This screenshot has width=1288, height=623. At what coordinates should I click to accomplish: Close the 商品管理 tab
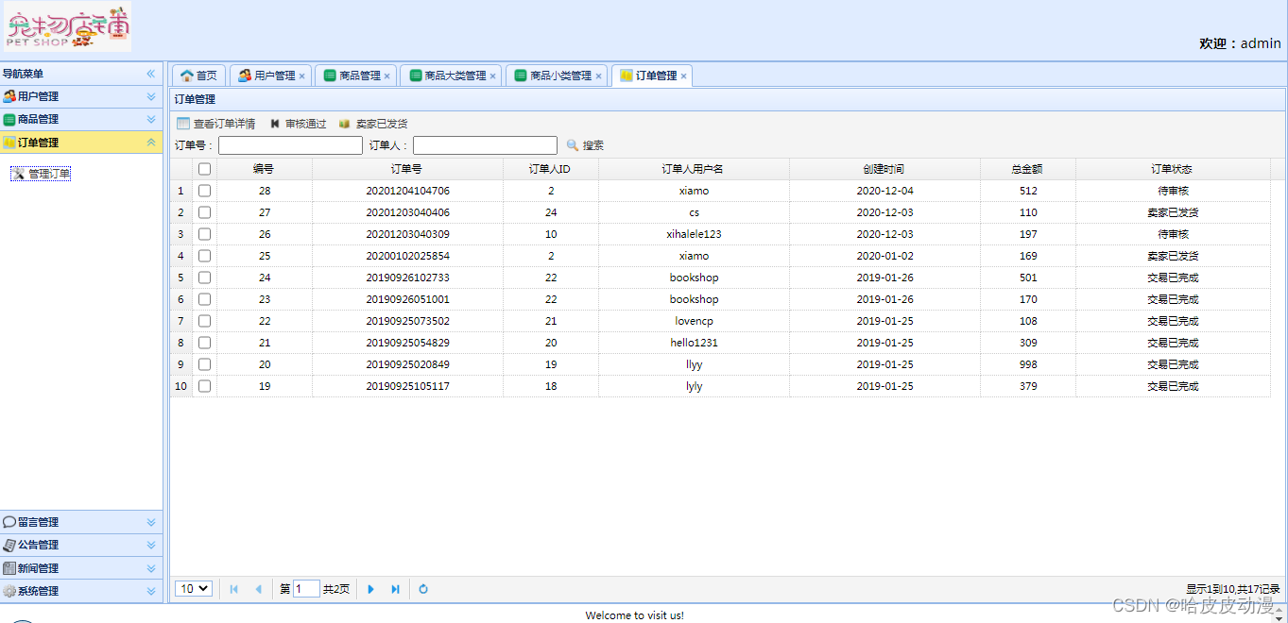click(x=387, y=76)
